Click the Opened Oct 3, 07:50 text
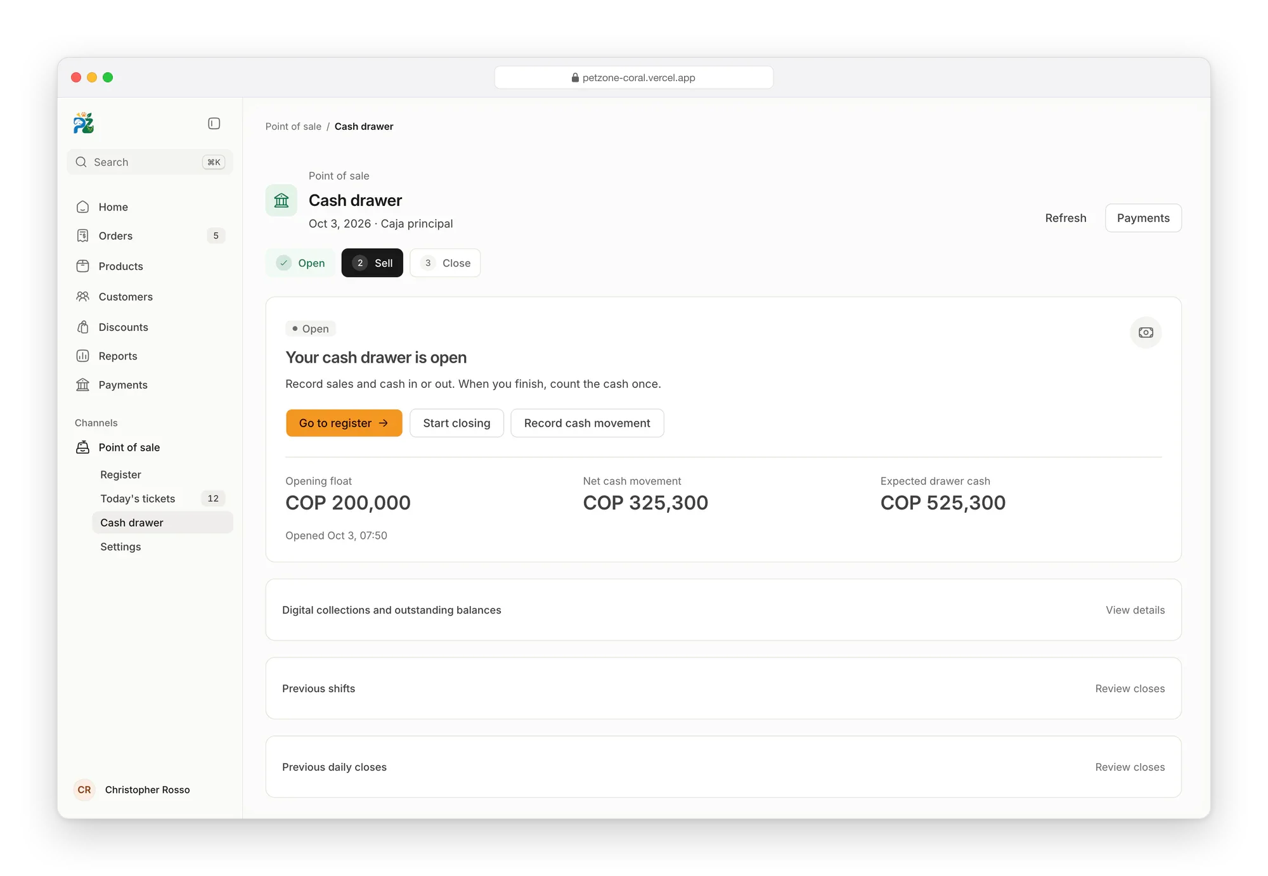 (x=336, y=536)
